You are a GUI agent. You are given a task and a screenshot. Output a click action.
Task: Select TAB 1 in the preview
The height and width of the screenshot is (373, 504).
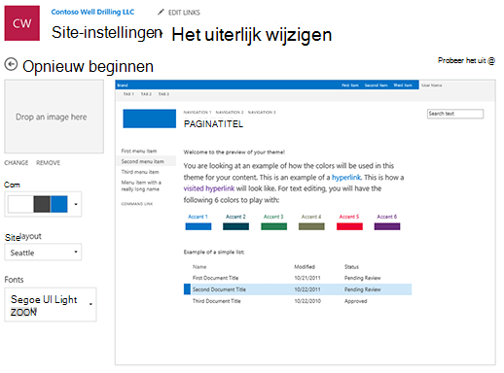pos(128,94)
